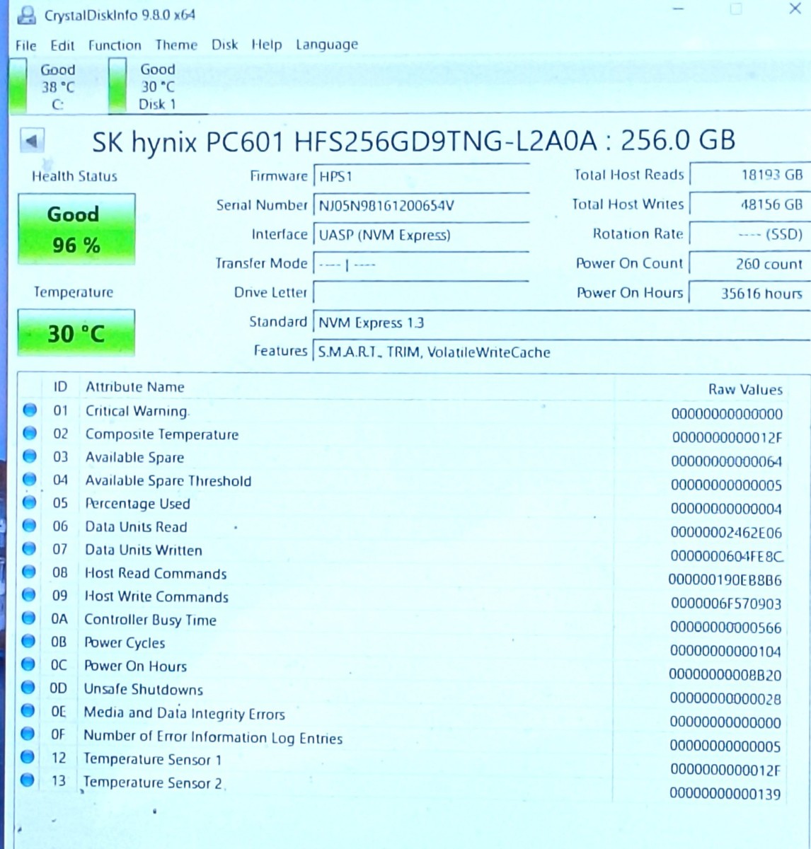Click the Good 96 % health status button
Viewport: 811px width, 849px height.
point(76,229)
